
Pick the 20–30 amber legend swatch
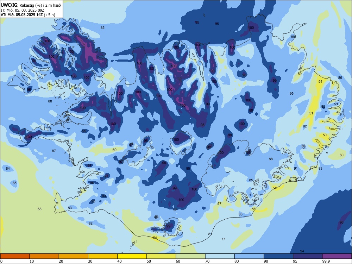74,256
